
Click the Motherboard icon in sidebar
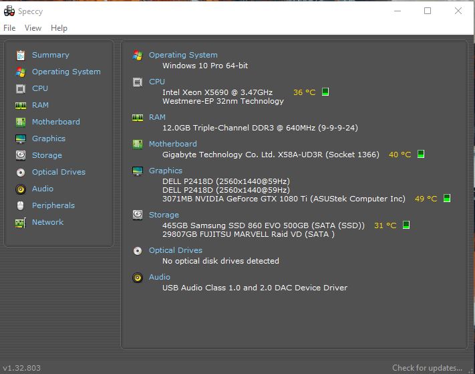tap(21, 122)
